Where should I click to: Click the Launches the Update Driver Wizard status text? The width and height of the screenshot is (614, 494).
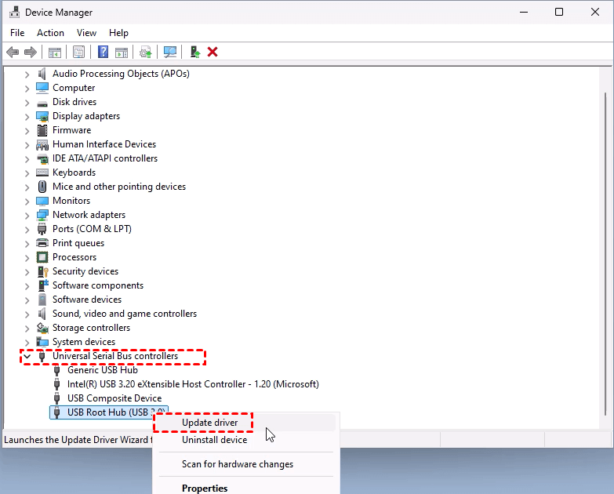[x=78, y=440]
